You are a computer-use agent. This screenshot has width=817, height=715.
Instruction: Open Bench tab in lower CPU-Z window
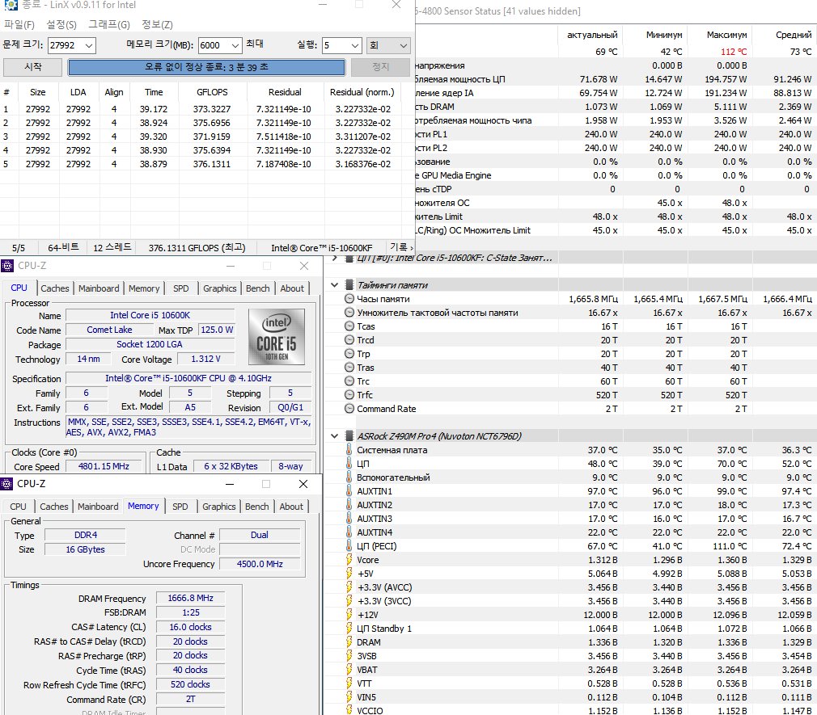point(257,507)
